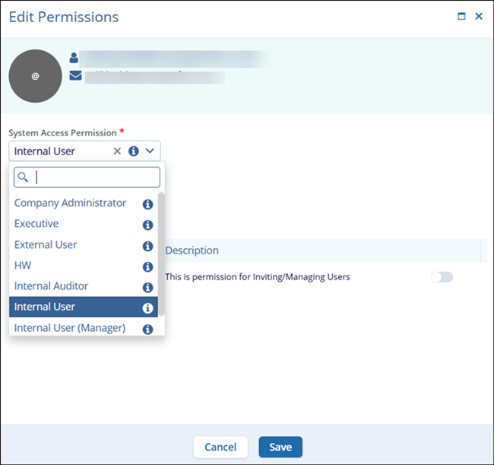Image resolution: width=494 pixels, height=465 pixels.
Task: Click info icon on highlighted Internal User row
Action: tap(147, 308)
